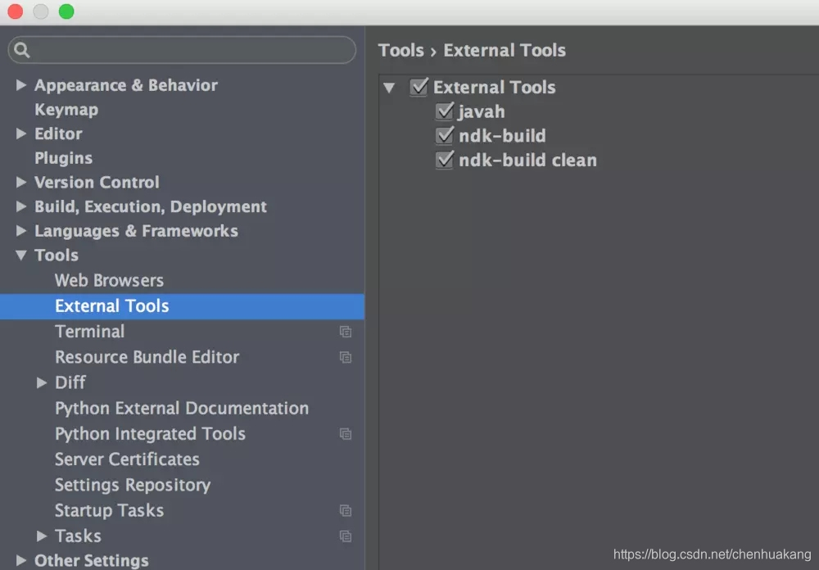Collapse the Tools section arrow
819x570 pixels.
tap(21, 256)
